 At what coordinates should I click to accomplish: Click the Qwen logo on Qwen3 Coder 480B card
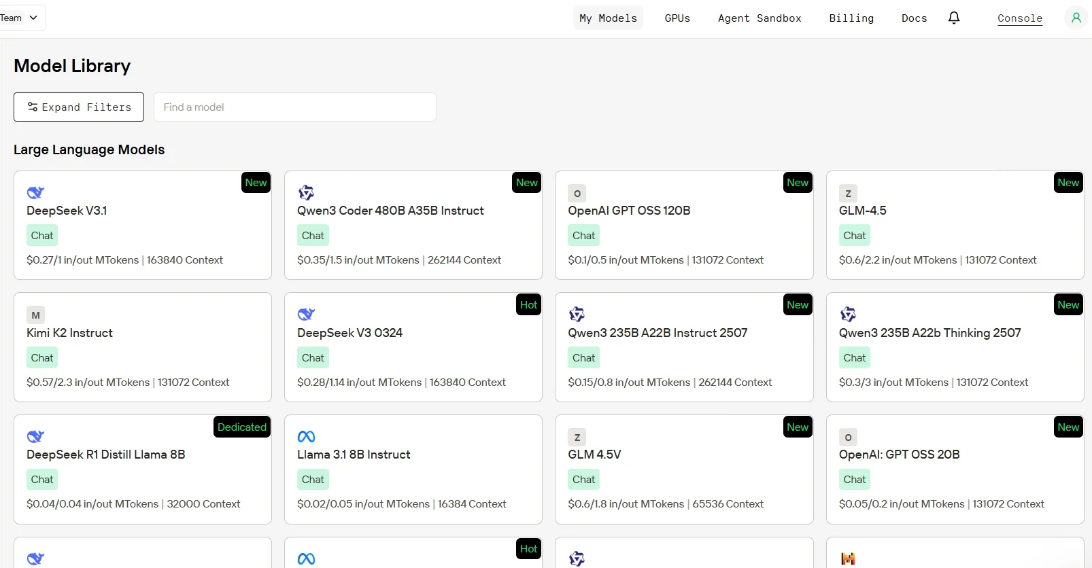coord(306,192)
